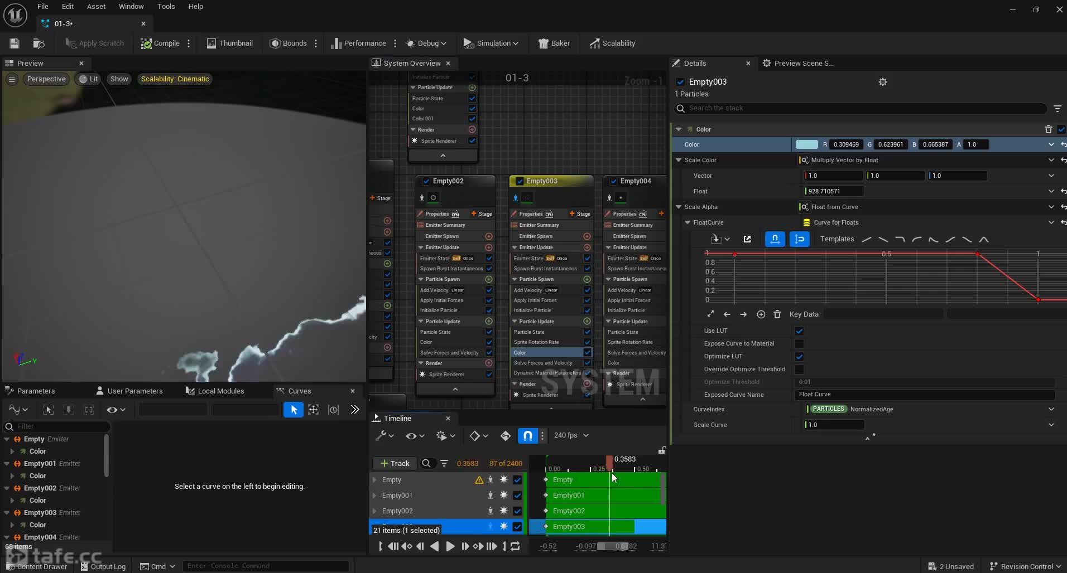This screenshot has width=1067, height=573.
Task: Toggle Empty003 emitter enabled checkbox in Details
Action: point(680,82)
